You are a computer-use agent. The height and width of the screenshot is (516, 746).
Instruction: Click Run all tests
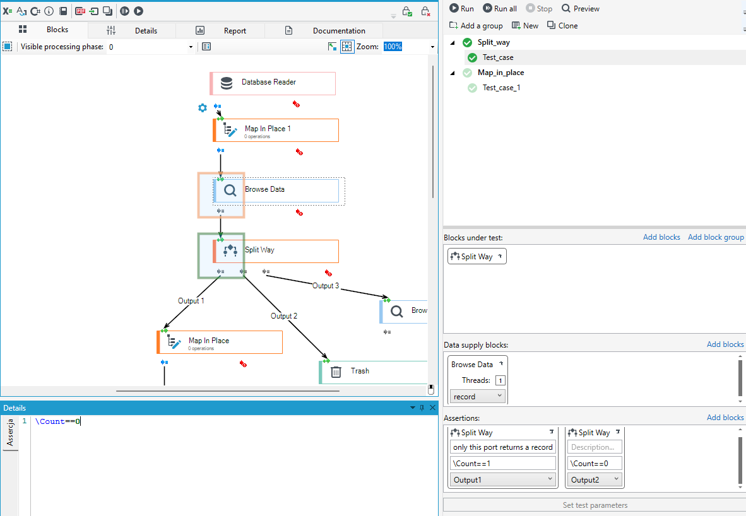[500, 9]
